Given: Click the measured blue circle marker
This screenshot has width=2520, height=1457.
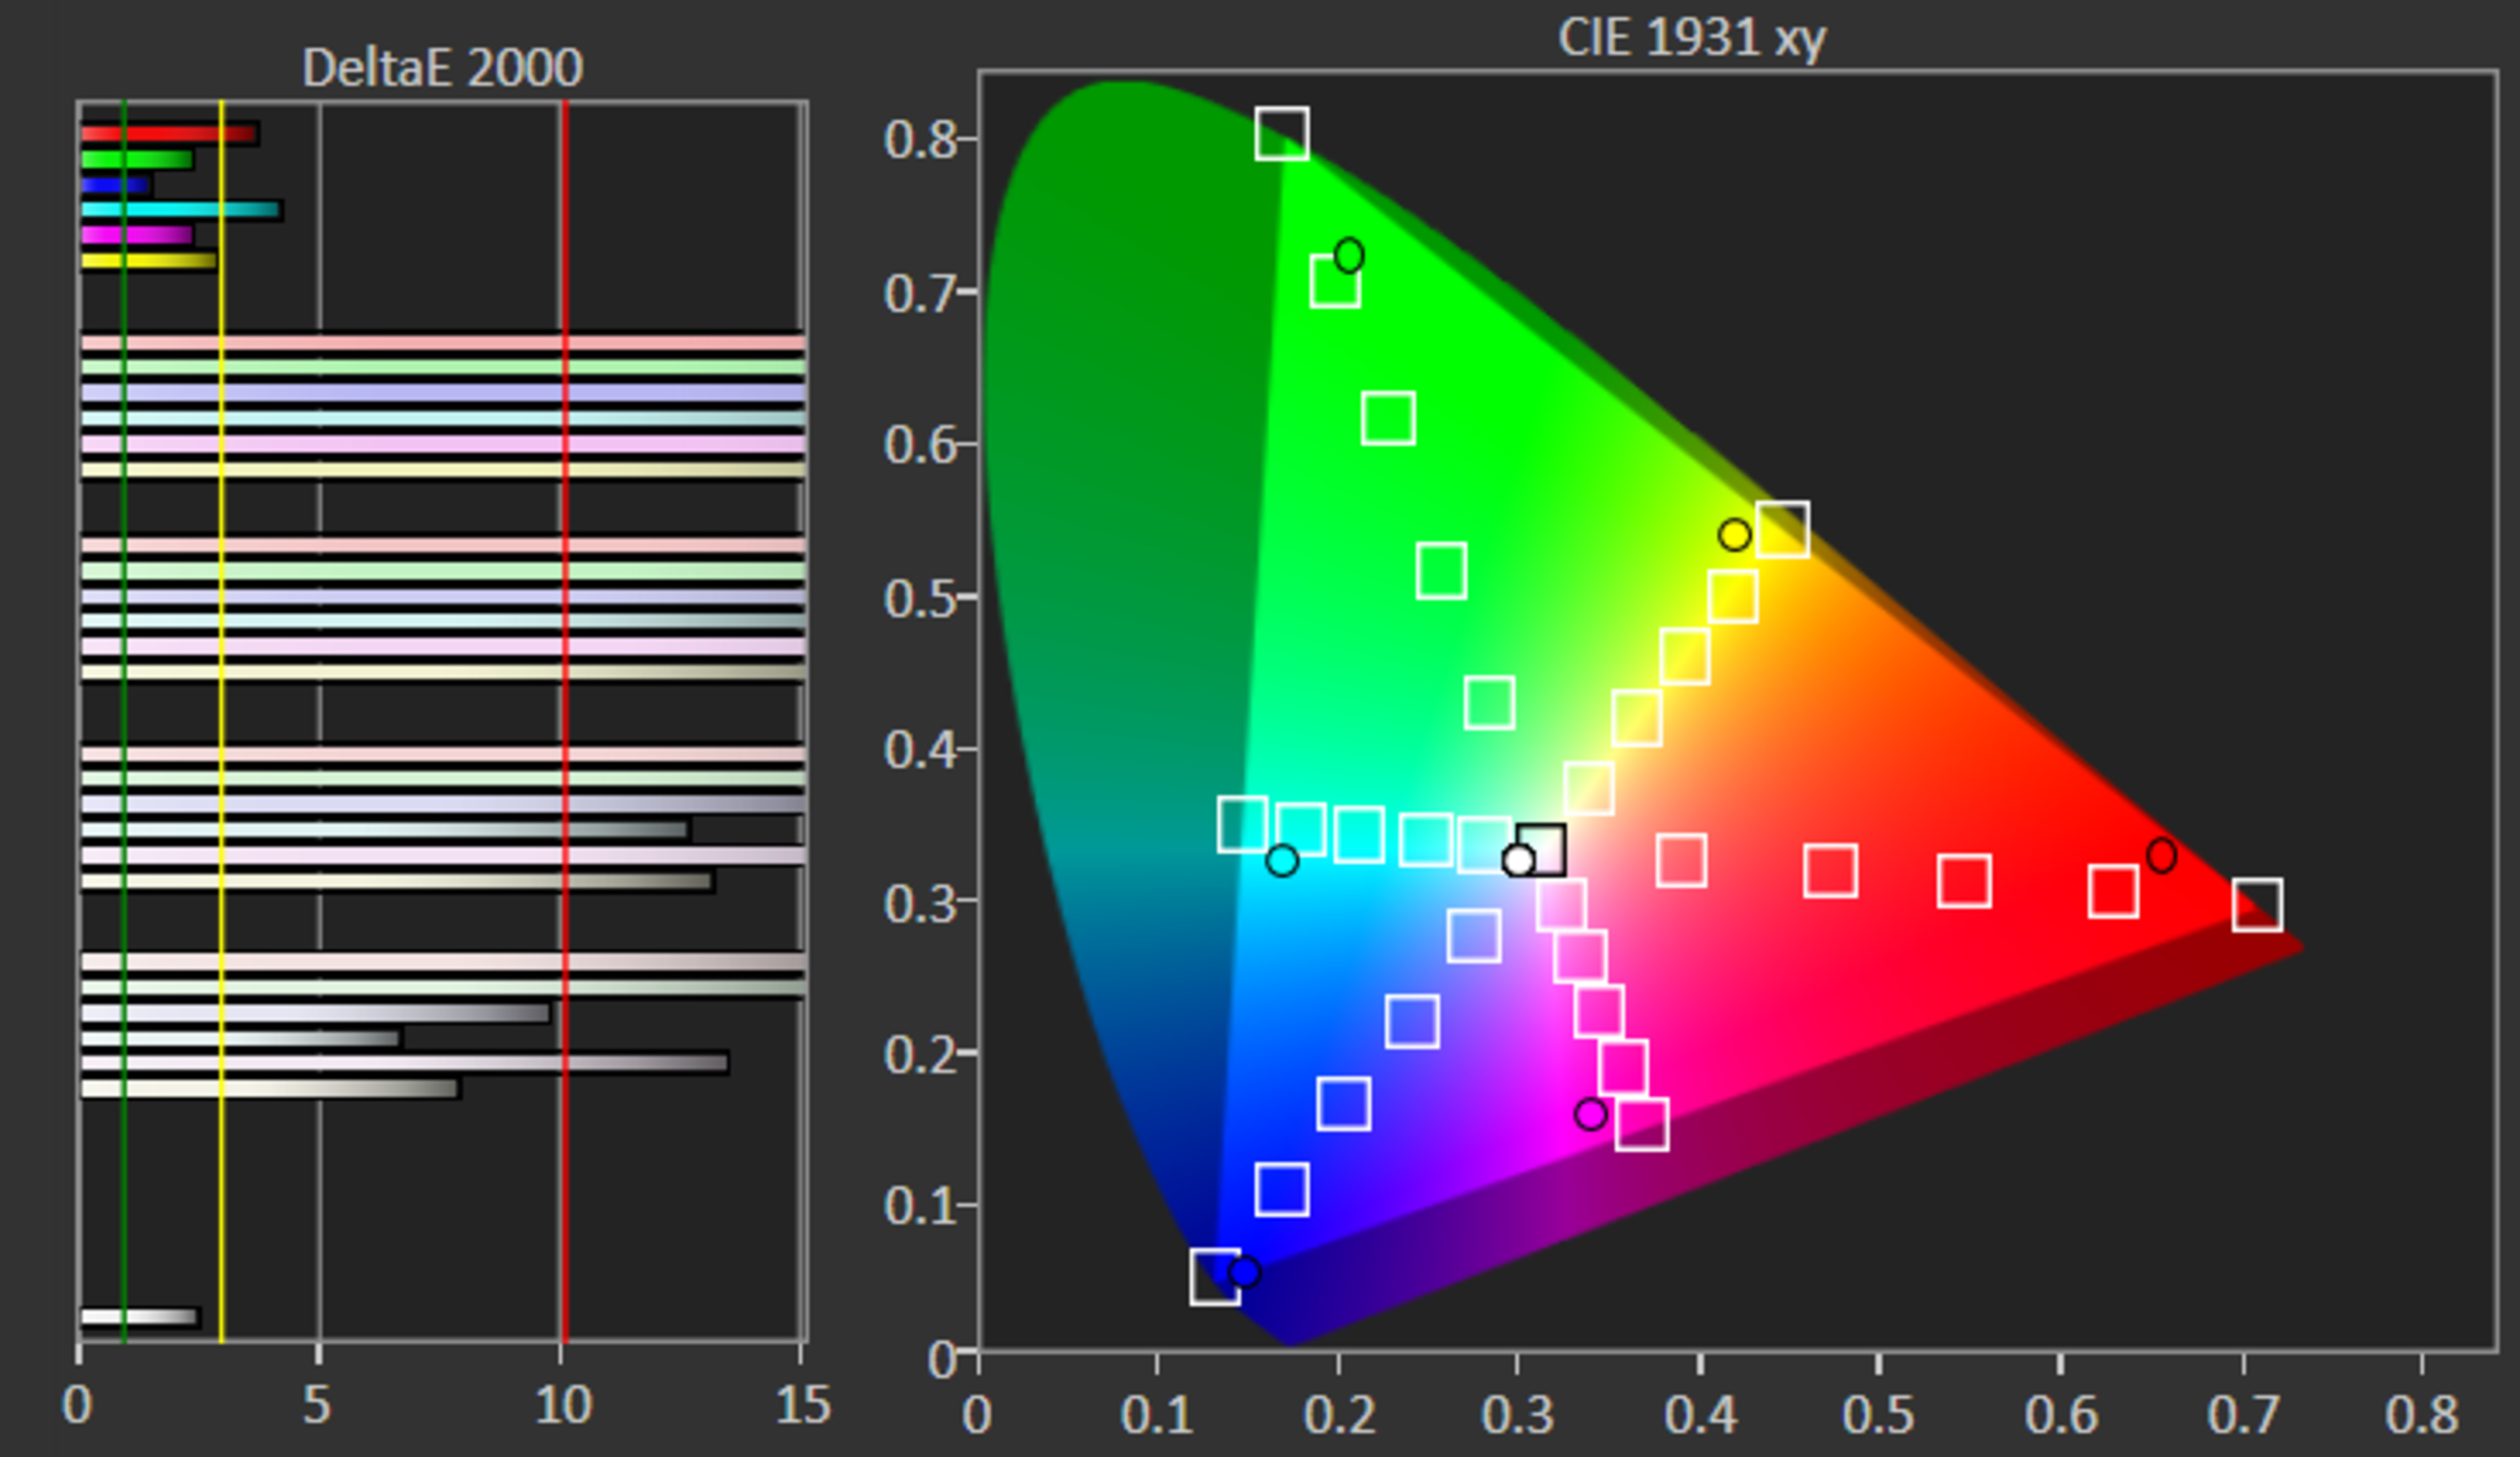Looking at the screenshot, I should coord(1244,1272).
